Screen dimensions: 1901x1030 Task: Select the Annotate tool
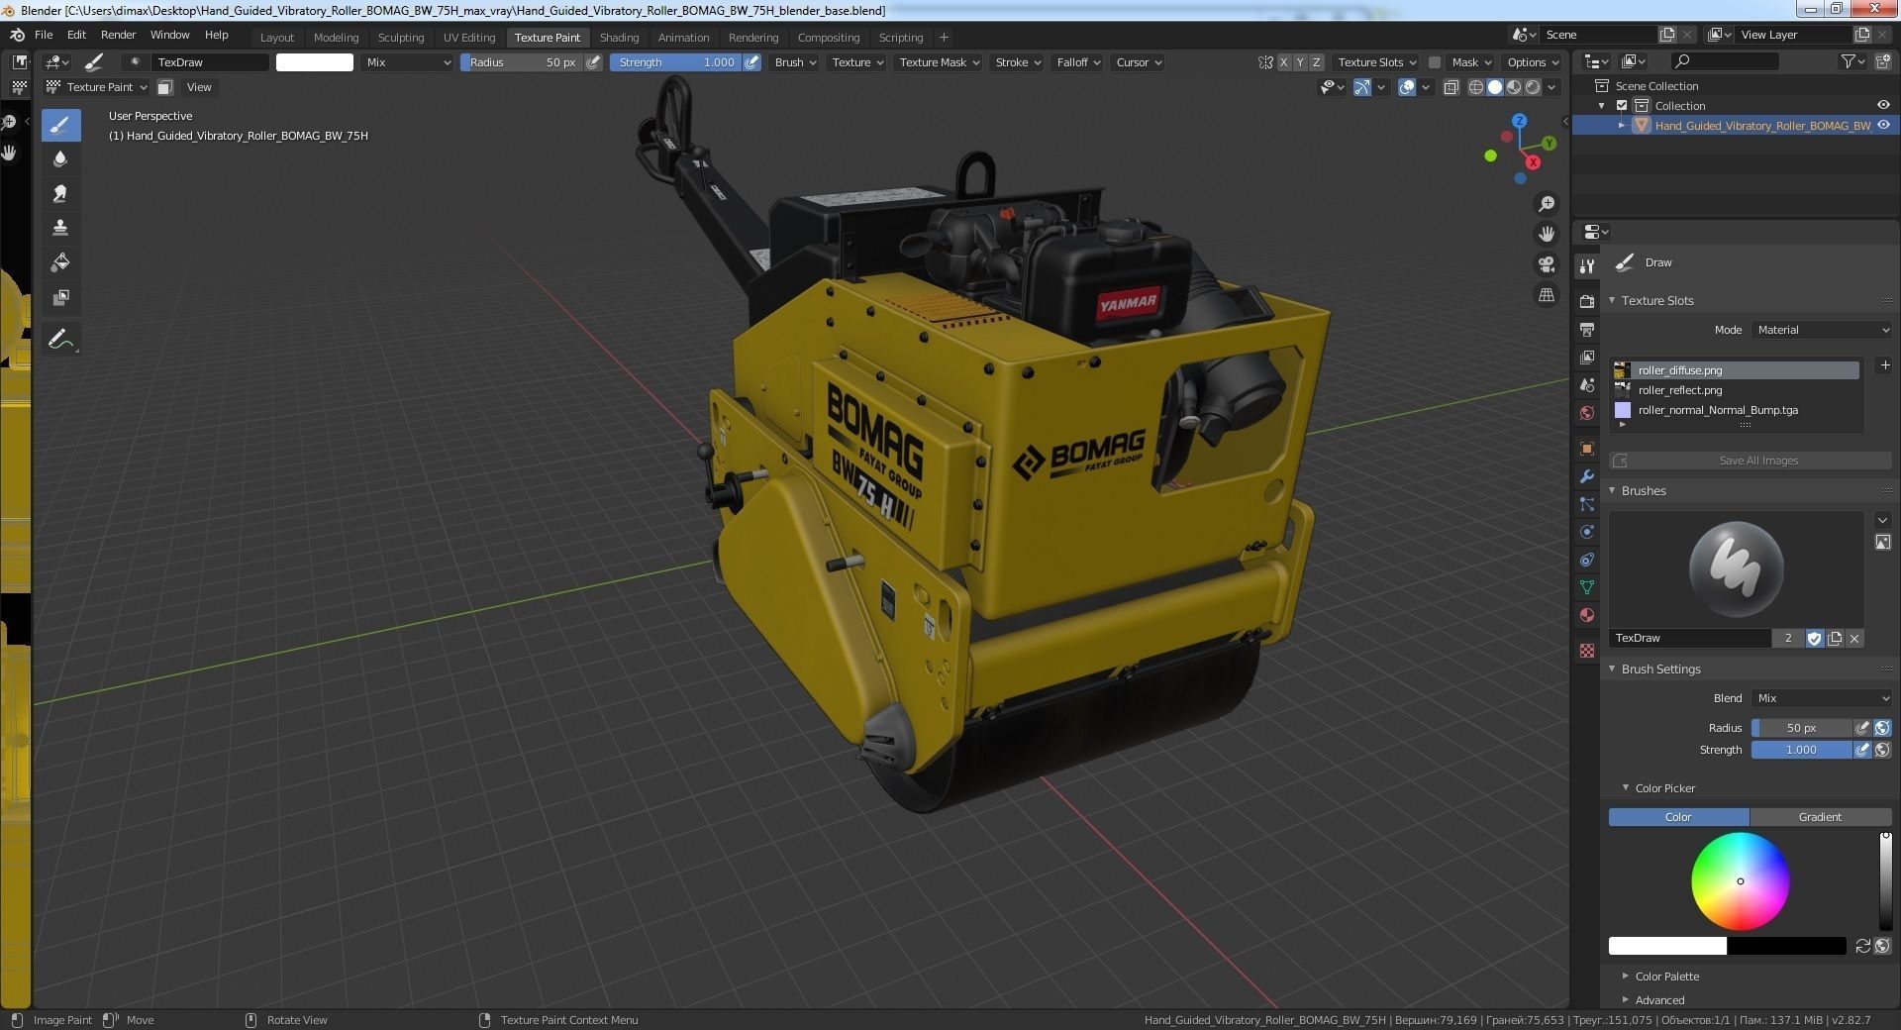[60, 340]
